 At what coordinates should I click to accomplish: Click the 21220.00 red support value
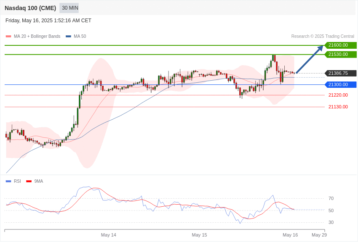point(338,95)
